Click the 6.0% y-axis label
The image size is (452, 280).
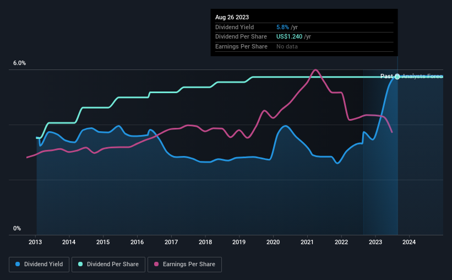click(x=19, y=63)
